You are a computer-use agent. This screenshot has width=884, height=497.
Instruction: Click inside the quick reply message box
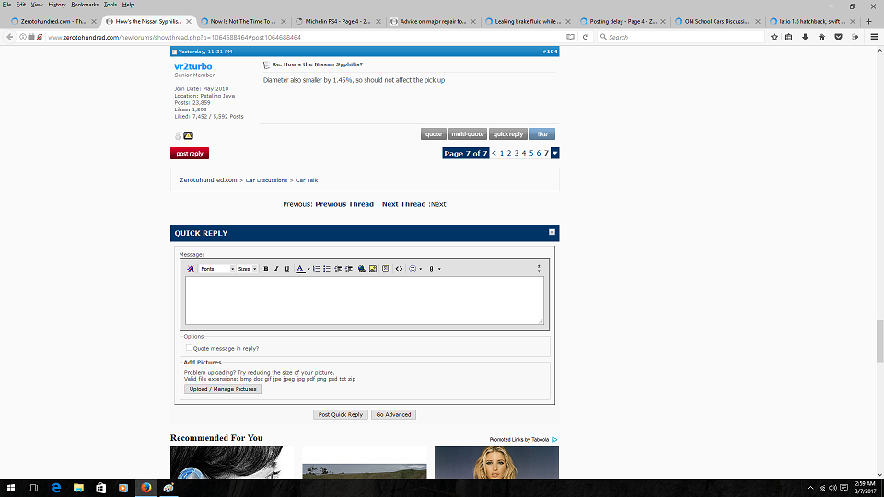tap(364, 300)
